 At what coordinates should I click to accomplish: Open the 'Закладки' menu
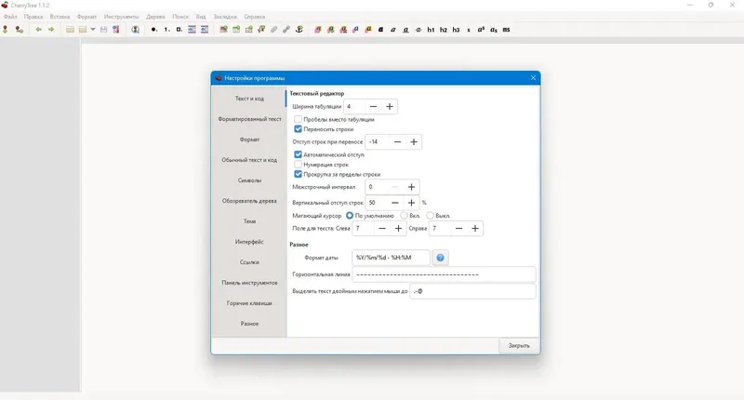click(225, 17)
